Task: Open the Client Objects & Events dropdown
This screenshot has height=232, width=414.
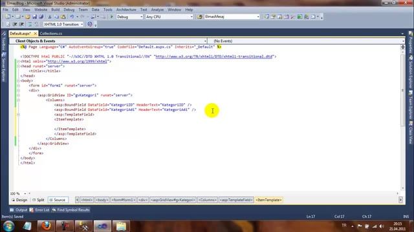Action: coord(108,41)
